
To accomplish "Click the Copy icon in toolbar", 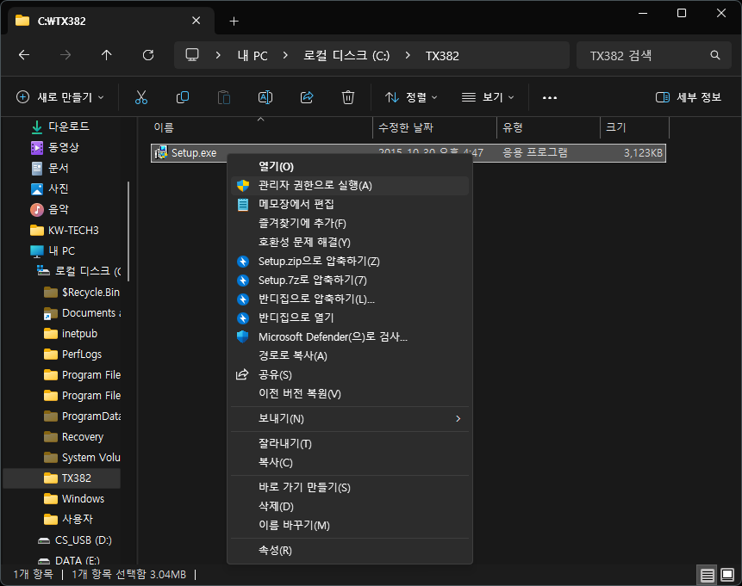I will click(182, 97).
